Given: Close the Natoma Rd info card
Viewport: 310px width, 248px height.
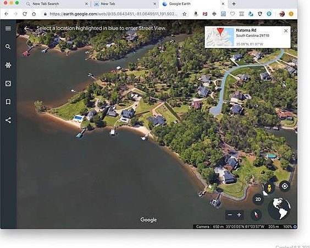Looking at the screenshot, I should tap(286, 31).
